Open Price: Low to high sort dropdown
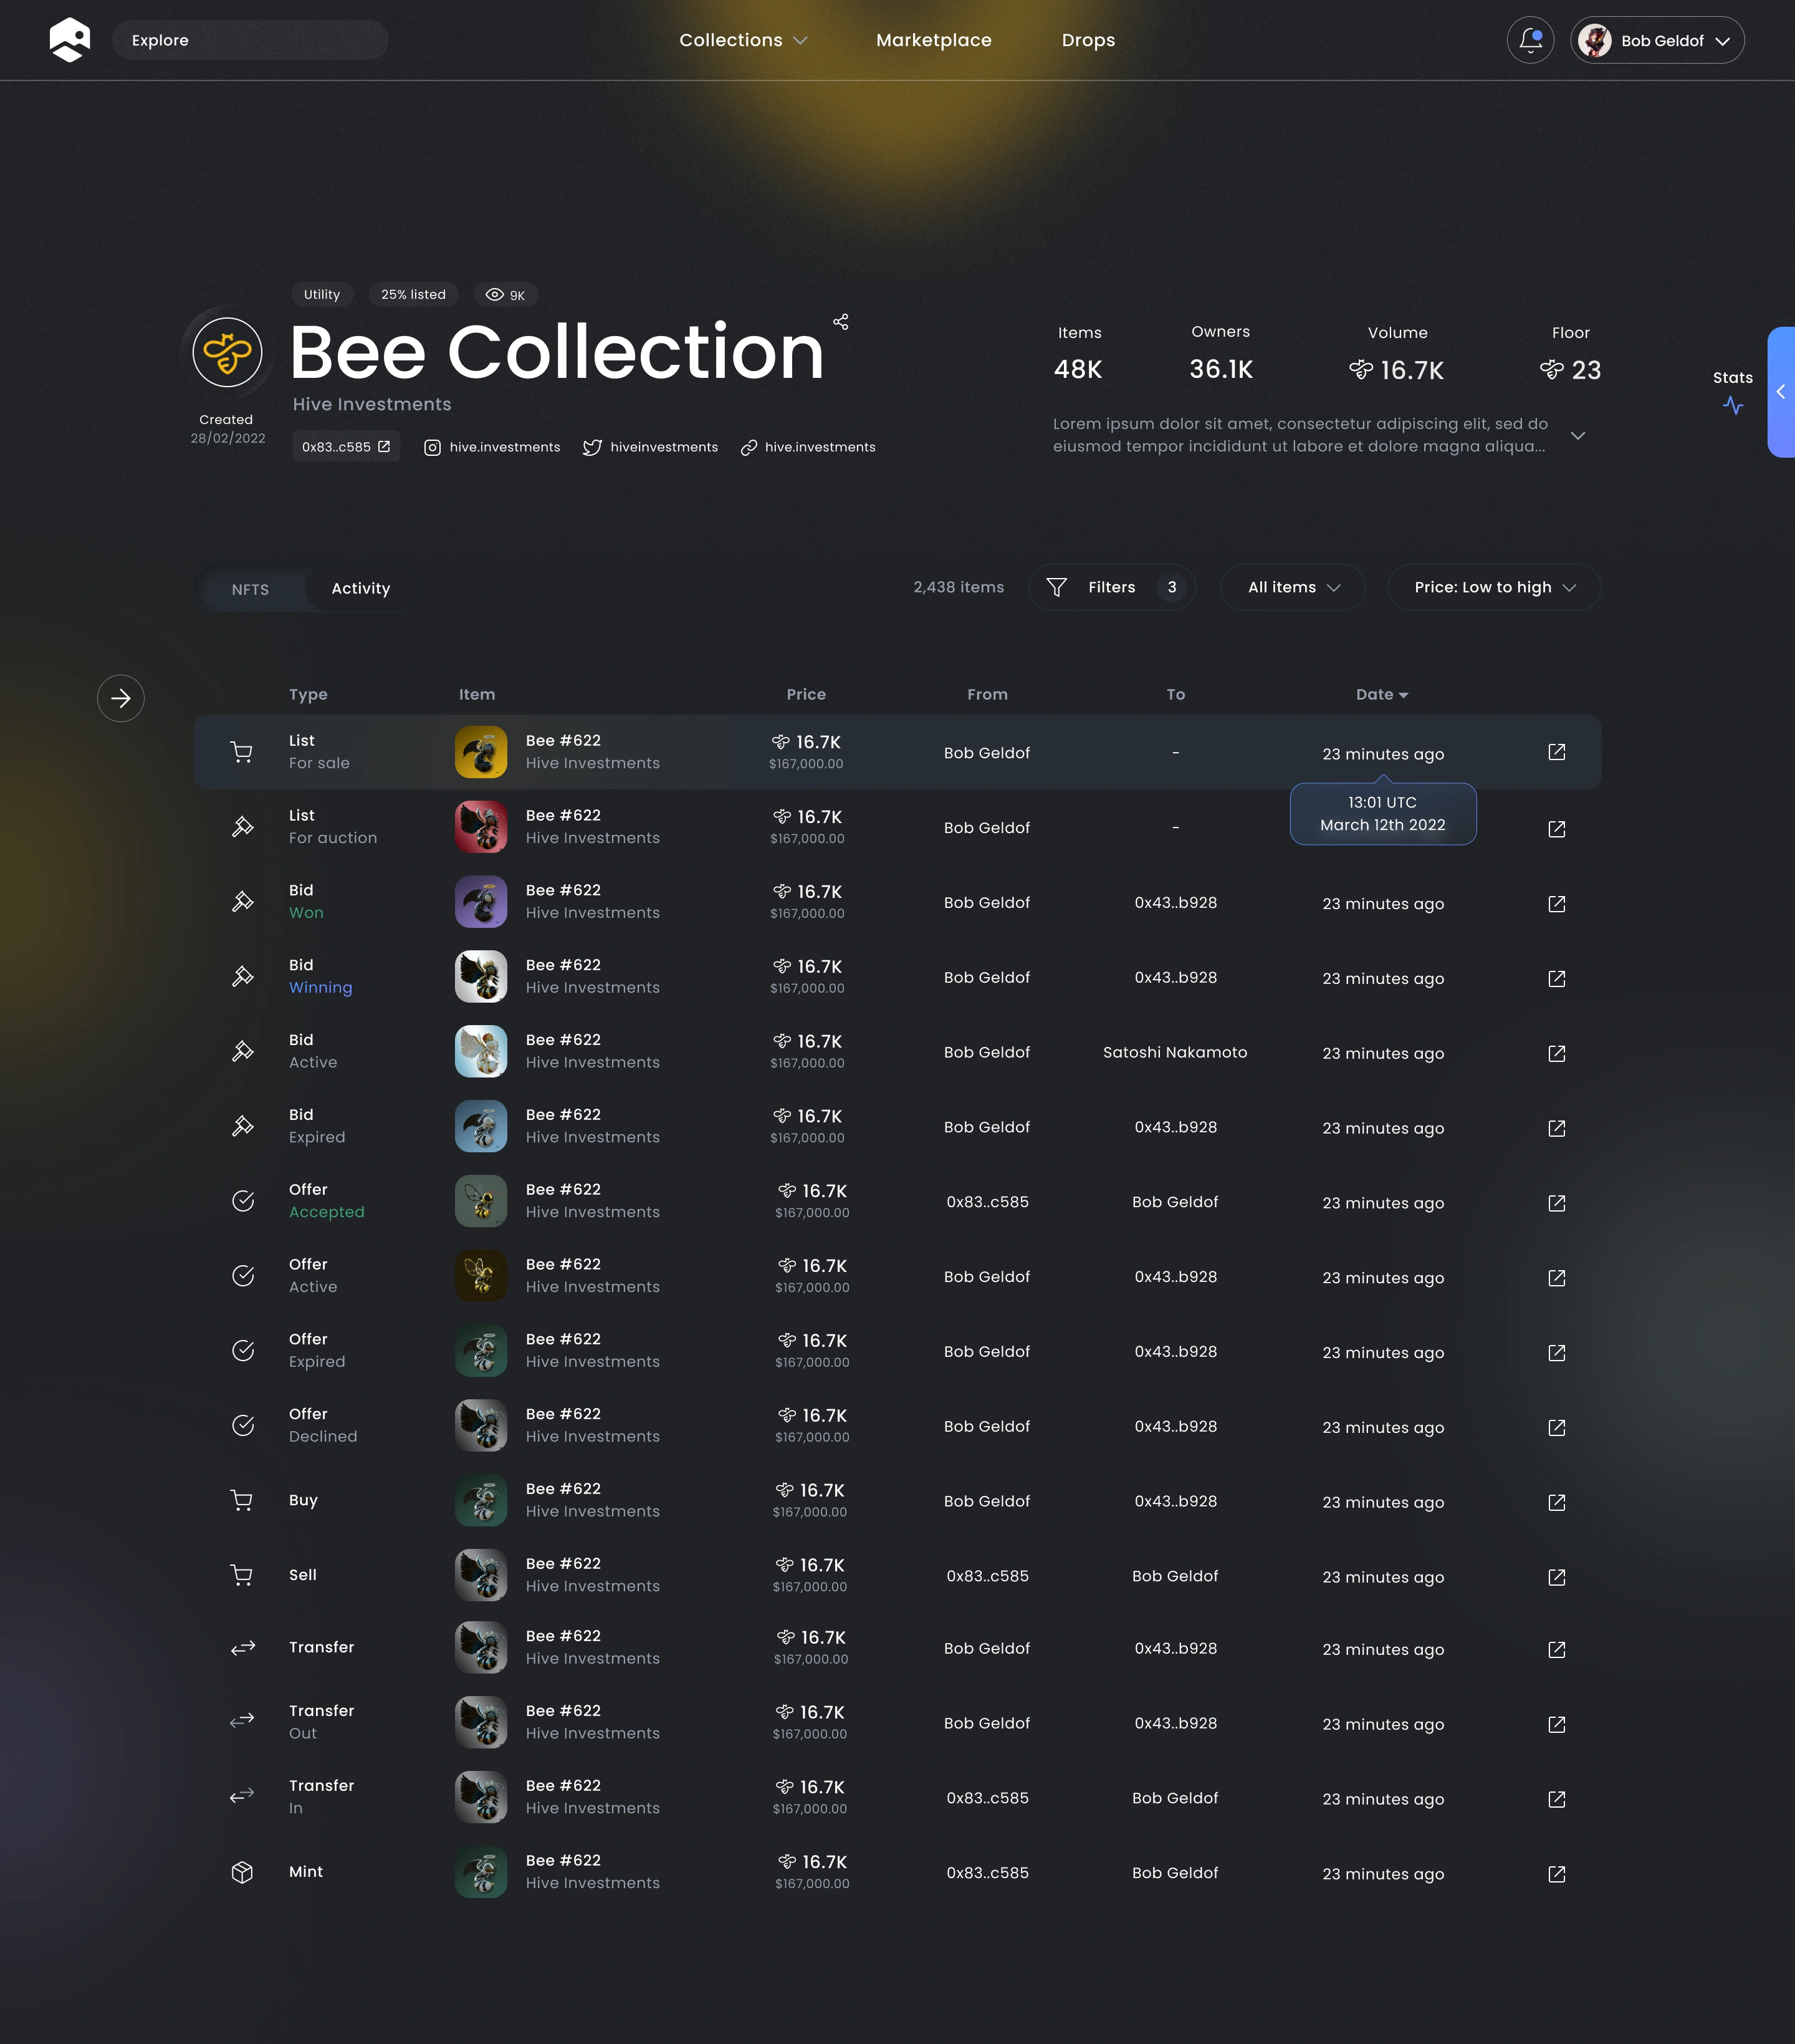This screenshot has width=1795, height=2044. click(x=1493, y=587)
